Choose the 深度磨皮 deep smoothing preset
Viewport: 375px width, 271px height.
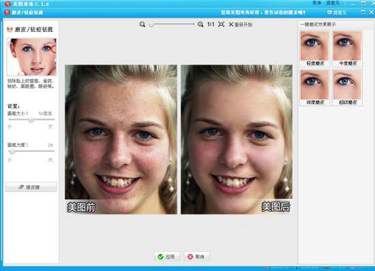click(315, 88)
